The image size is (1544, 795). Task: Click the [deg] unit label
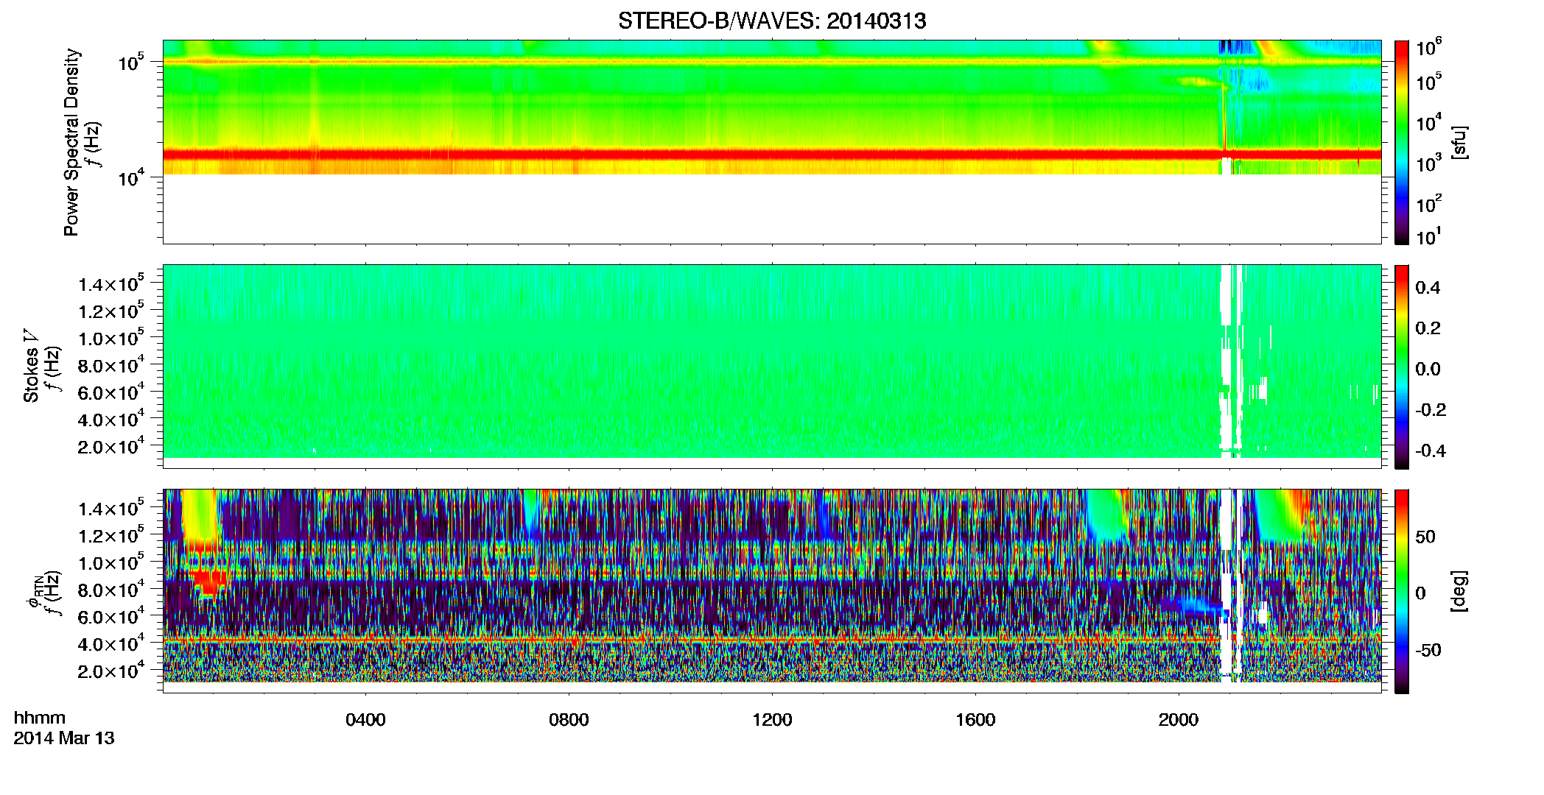click(1459, 591)
